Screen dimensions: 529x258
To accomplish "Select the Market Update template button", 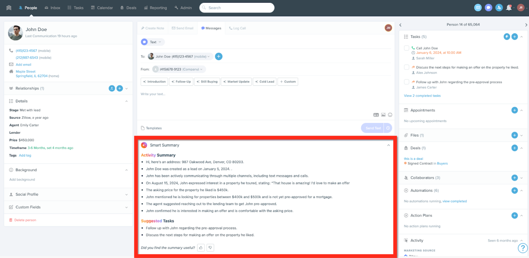I will coord(236,82).
